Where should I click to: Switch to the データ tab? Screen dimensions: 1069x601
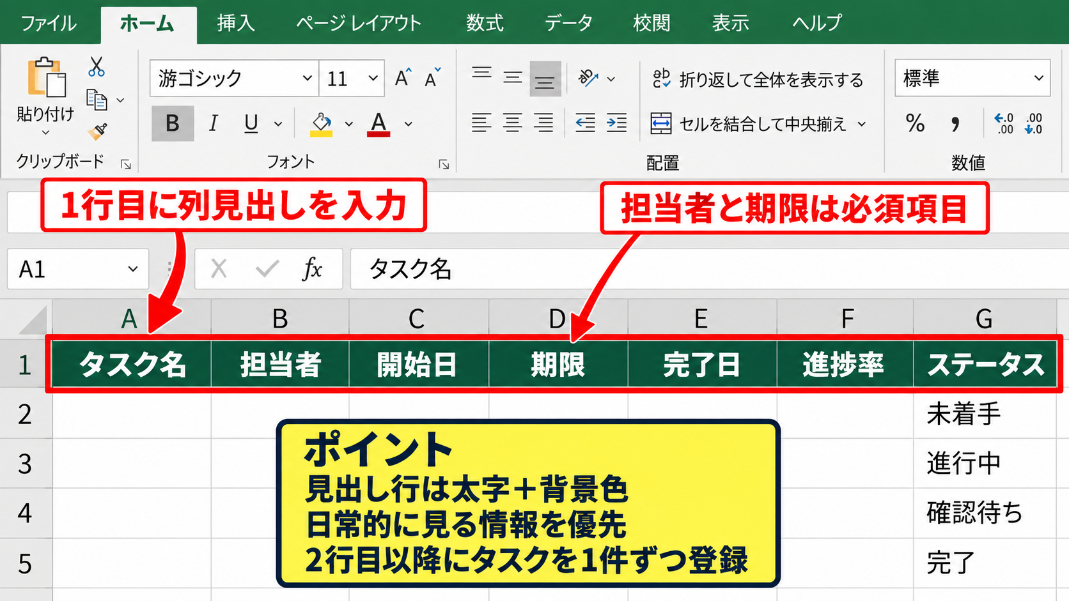tap(568, 23)
